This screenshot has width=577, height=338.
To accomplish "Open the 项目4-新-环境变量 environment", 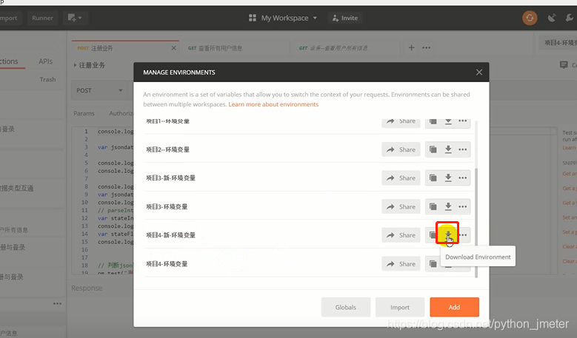I will pos(171,235).
